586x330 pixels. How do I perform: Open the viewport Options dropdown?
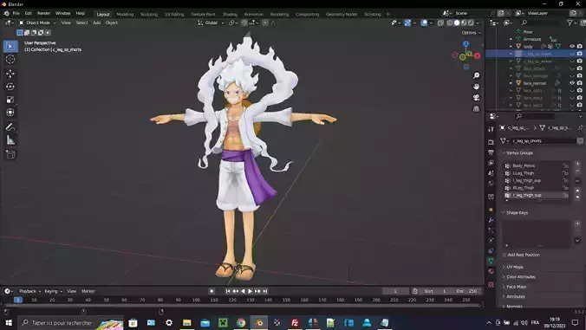[x=472, y=33]
